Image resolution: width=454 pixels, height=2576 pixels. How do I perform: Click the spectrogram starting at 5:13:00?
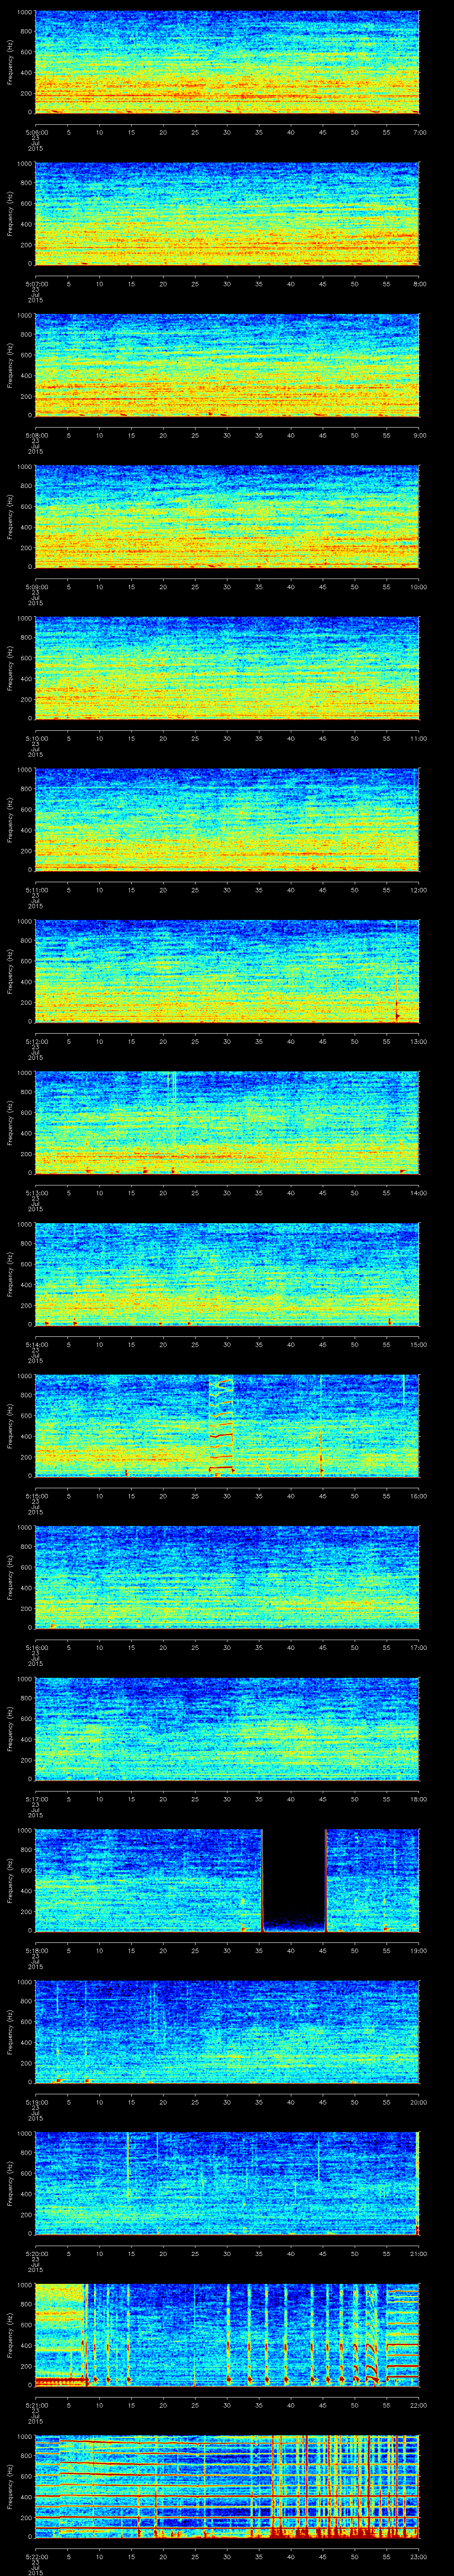coord(227,1123)
